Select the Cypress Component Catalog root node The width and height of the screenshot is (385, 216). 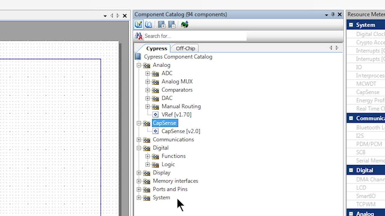coord(178,57)
